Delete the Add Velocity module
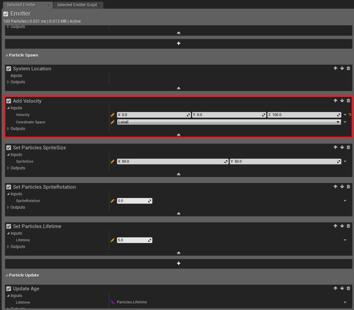This screenshot has height=310, width=354. click(348, 101)
